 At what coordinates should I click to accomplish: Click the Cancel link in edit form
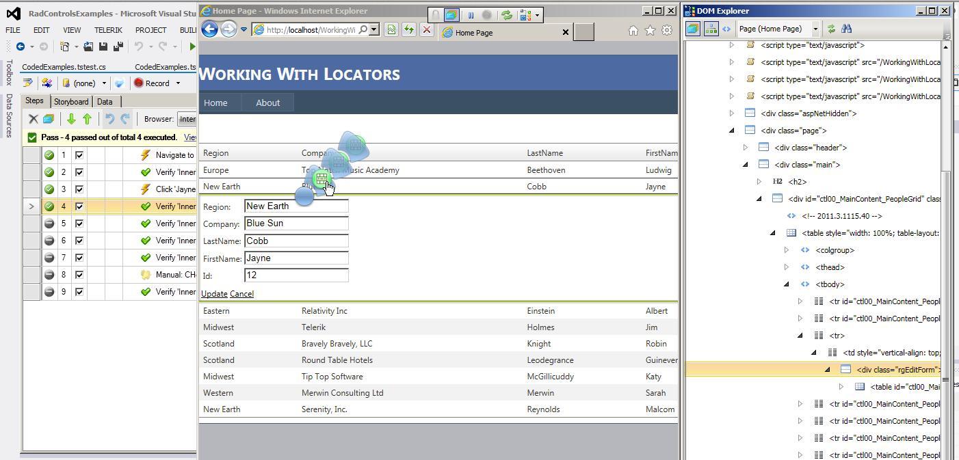241,294
